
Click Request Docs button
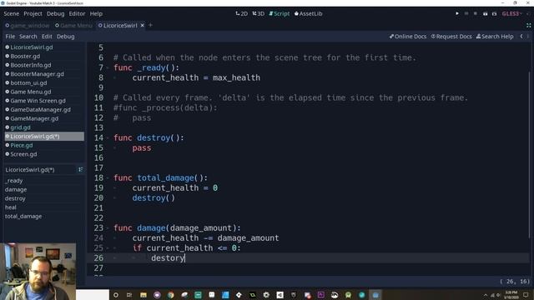451,37
